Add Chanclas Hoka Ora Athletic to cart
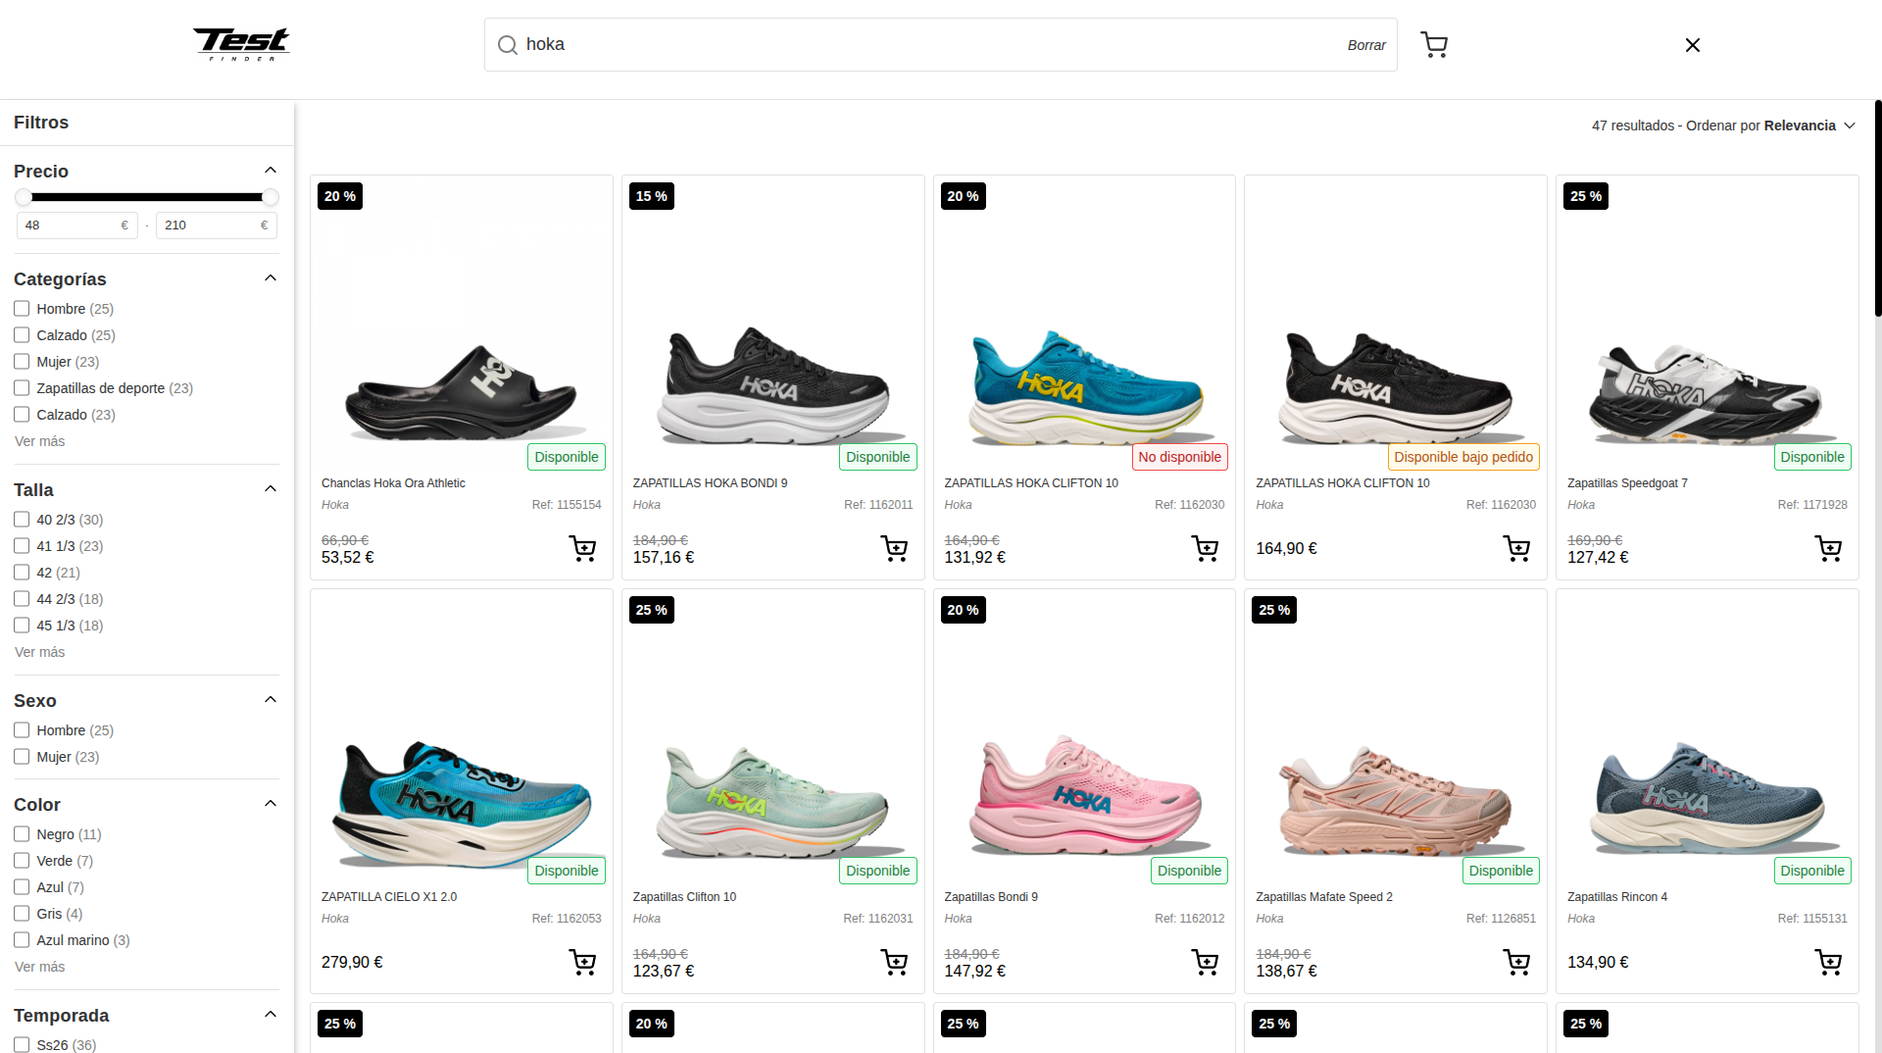 [x=583, y=548]
